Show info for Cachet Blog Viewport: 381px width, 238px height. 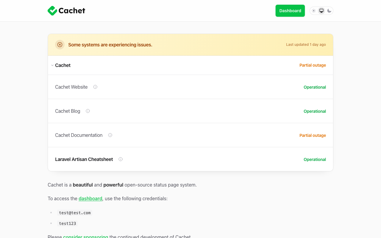tap(88, 111)
